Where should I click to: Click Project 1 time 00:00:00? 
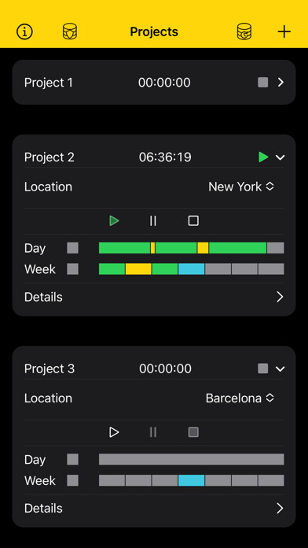tap(164, 83)
